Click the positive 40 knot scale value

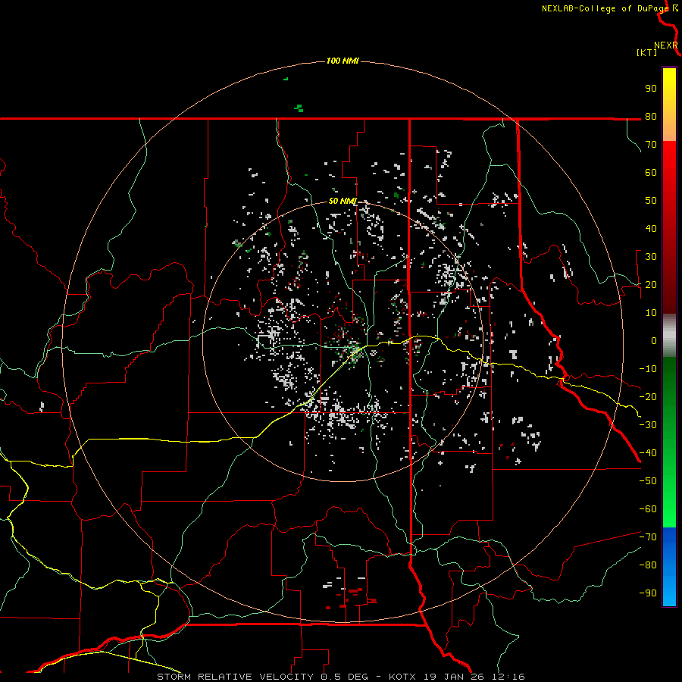coord(651,228)
